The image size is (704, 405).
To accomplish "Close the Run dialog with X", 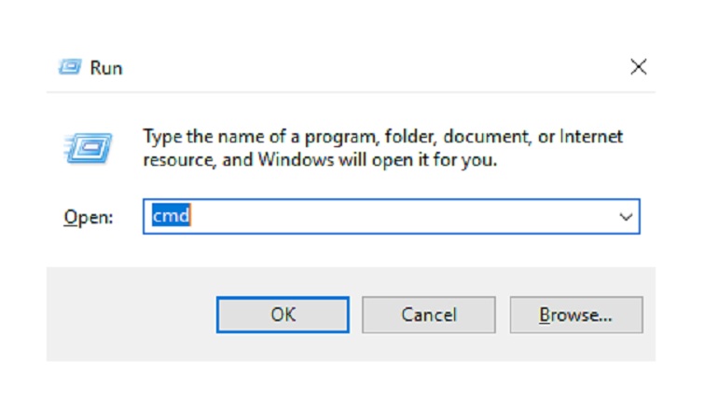I will tap(638, 66).
